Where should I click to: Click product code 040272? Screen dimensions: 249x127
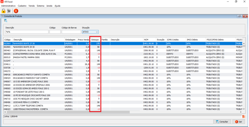click(7, 71)
